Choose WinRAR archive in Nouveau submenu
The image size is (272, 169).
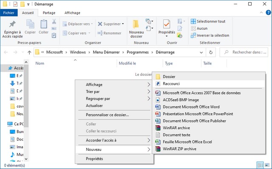[209, 128]
